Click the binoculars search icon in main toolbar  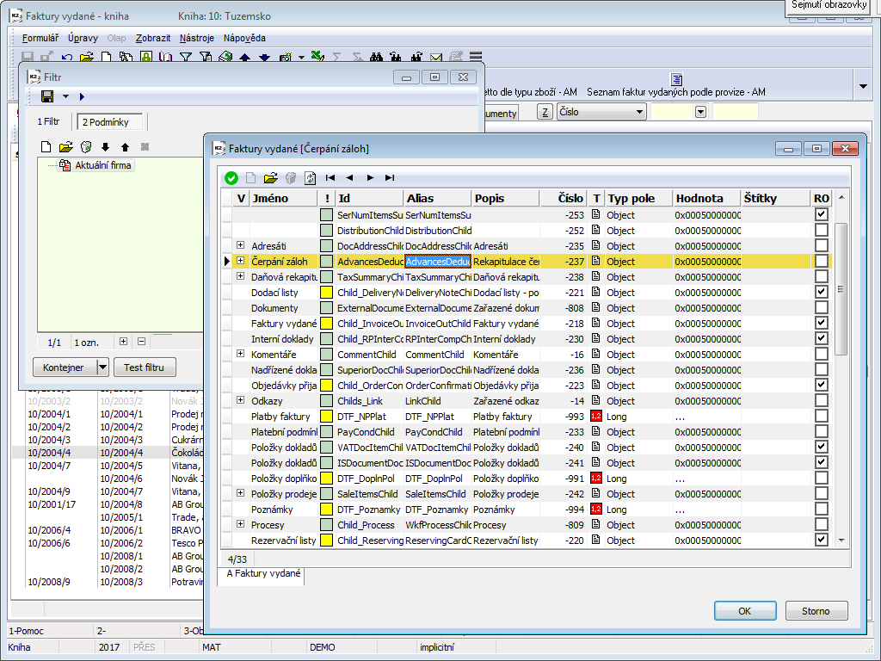[376, 58]
